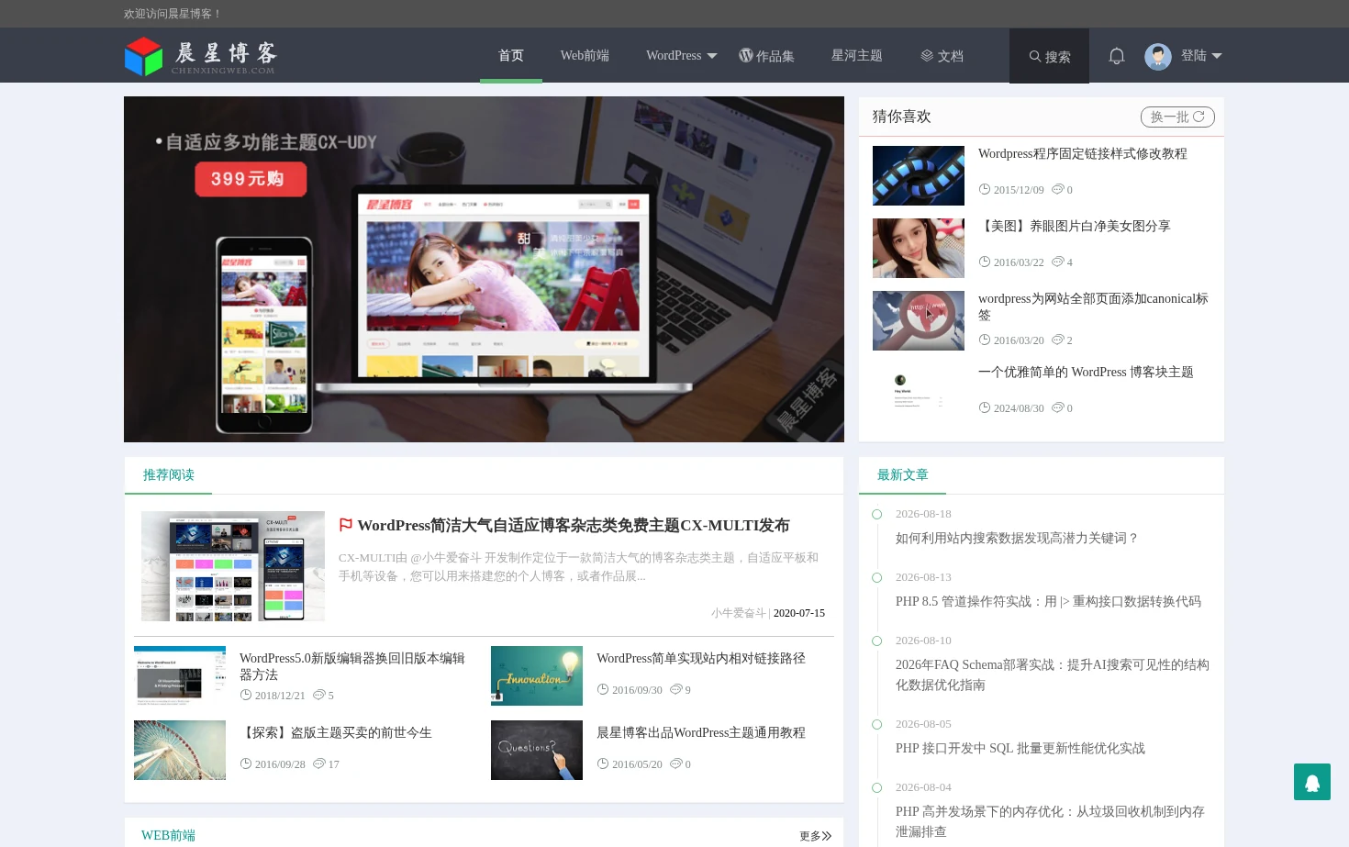The height and width of the screenshot is (847, 1349).
Task: Click clock icon beside 2016/09/30 date
Action: (603, 689)
